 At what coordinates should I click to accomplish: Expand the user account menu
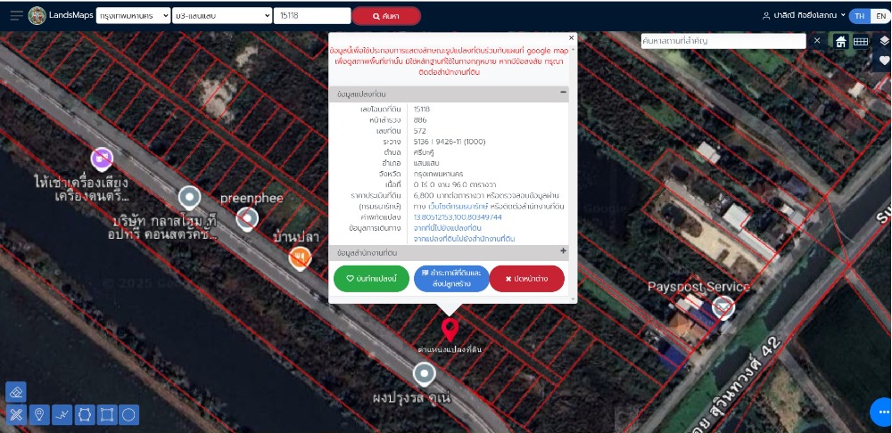point(803,16)
